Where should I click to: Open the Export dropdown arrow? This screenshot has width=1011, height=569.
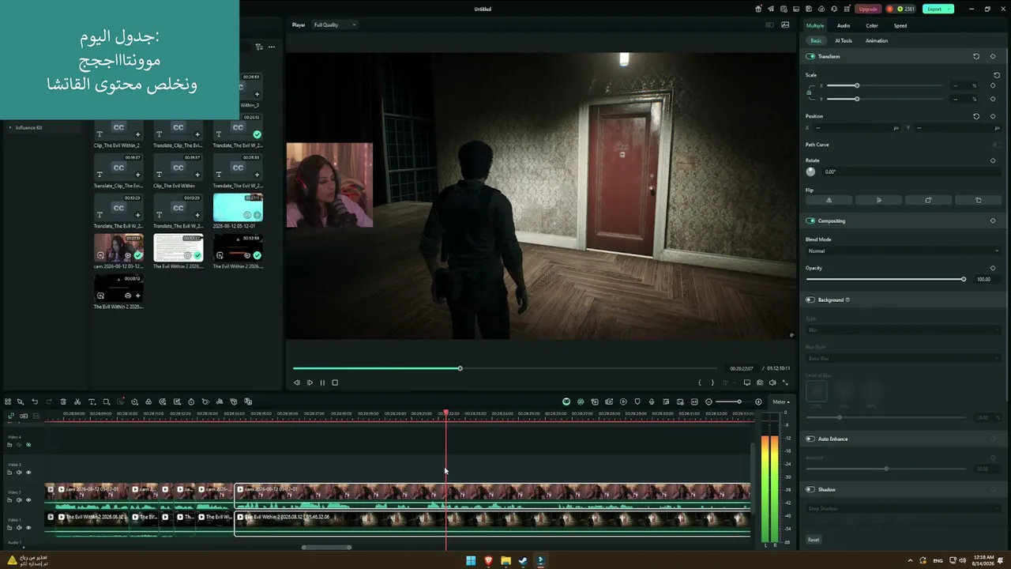click(x=949, y=9)
